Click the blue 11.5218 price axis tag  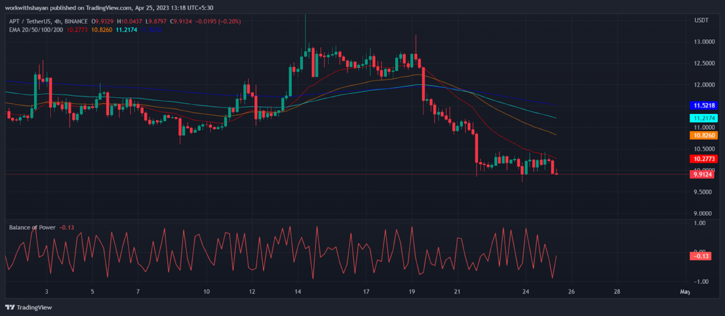coord(703,106)
